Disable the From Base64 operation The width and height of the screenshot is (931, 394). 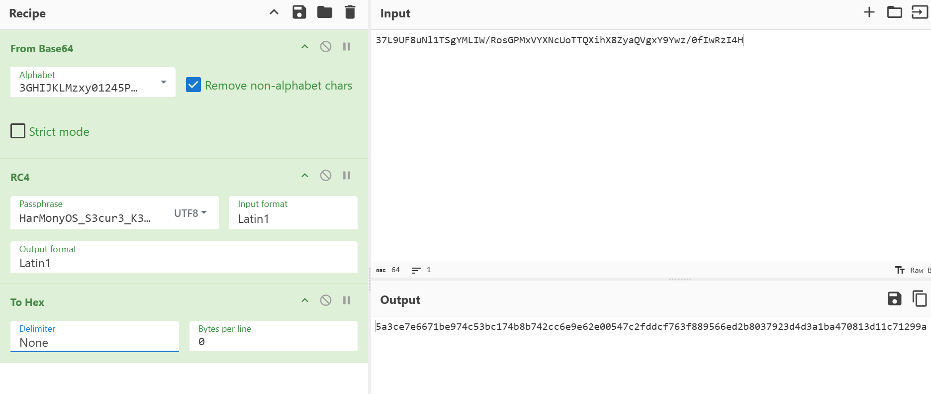tap(326, 47)
